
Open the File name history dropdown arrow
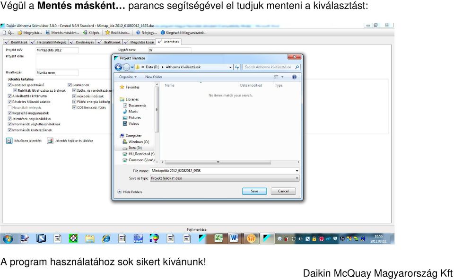pos(297,171)
